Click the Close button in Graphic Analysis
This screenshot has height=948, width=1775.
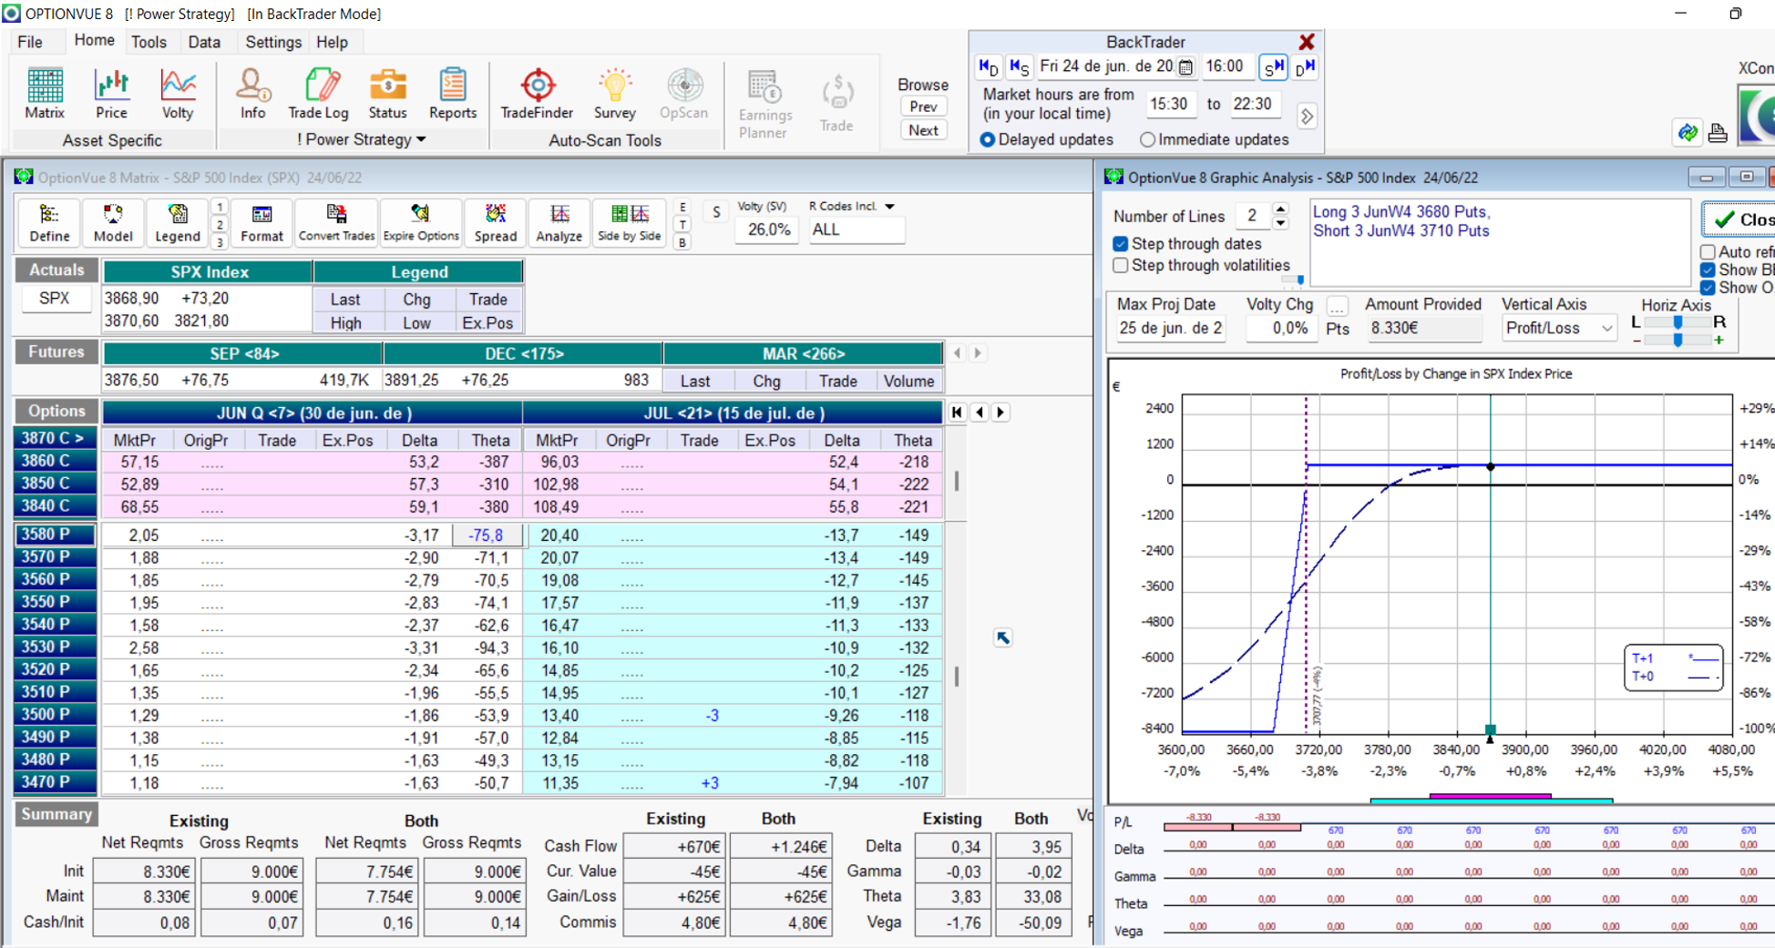(1739, 219)
